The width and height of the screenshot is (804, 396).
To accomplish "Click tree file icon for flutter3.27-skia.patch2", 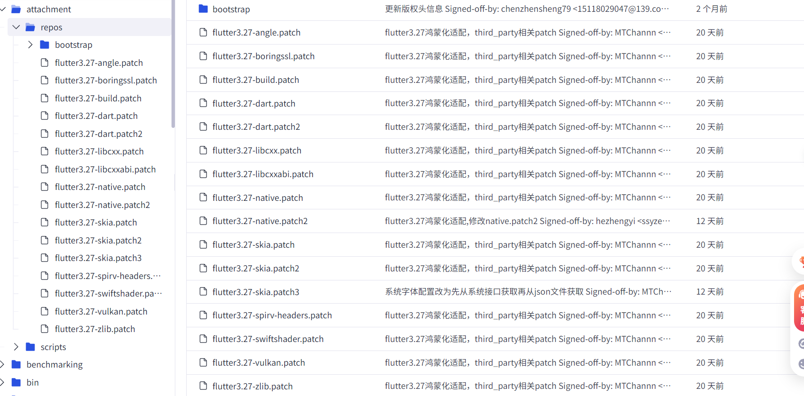I will click(x=45, y=240).
